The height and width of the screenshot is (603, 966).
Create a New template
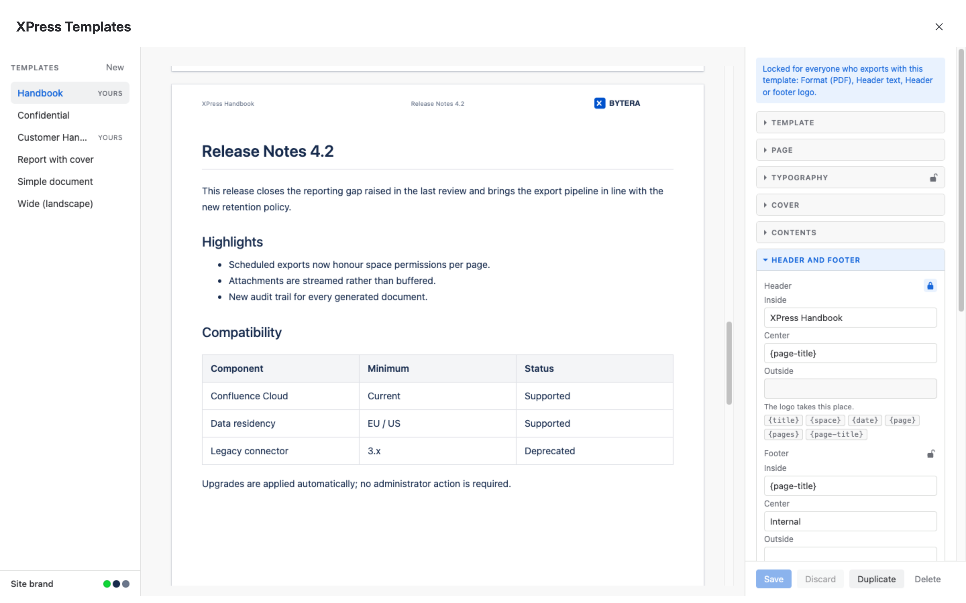115,67
